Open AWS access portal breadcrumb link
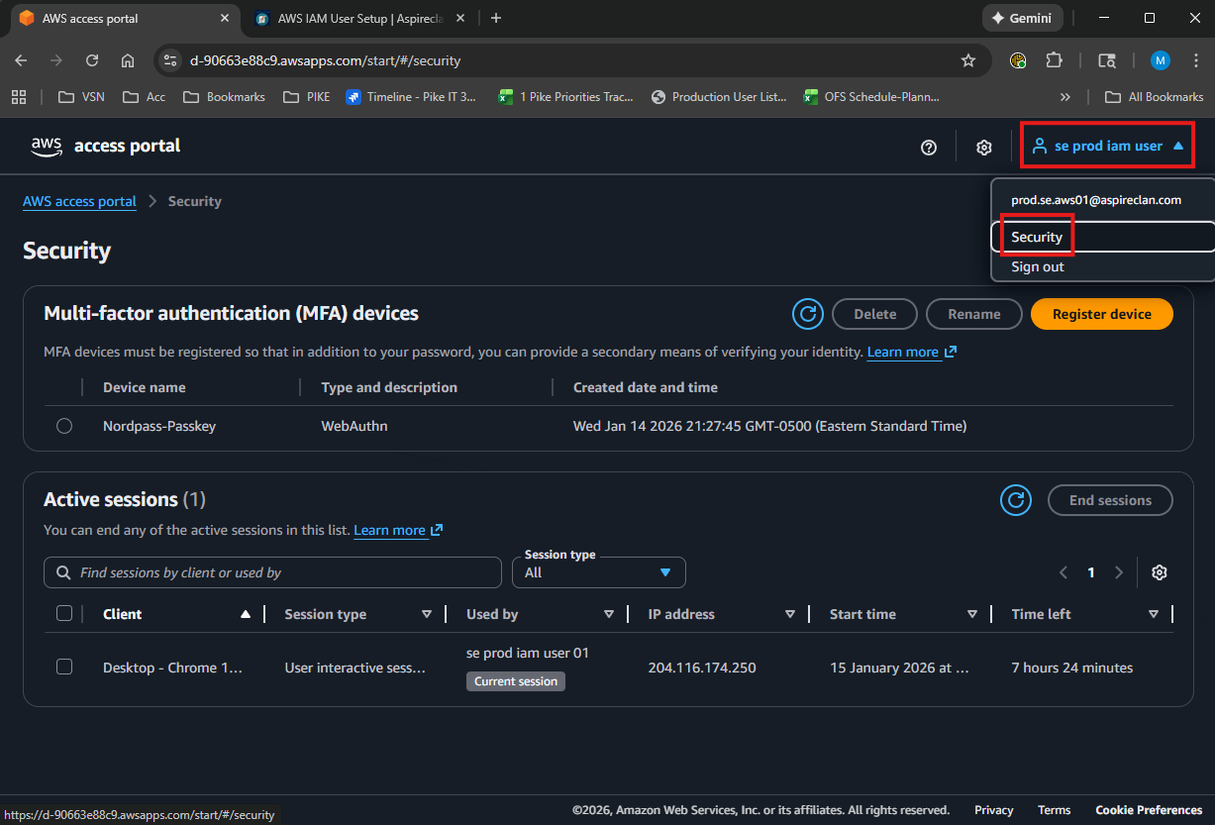 (79, 201)
